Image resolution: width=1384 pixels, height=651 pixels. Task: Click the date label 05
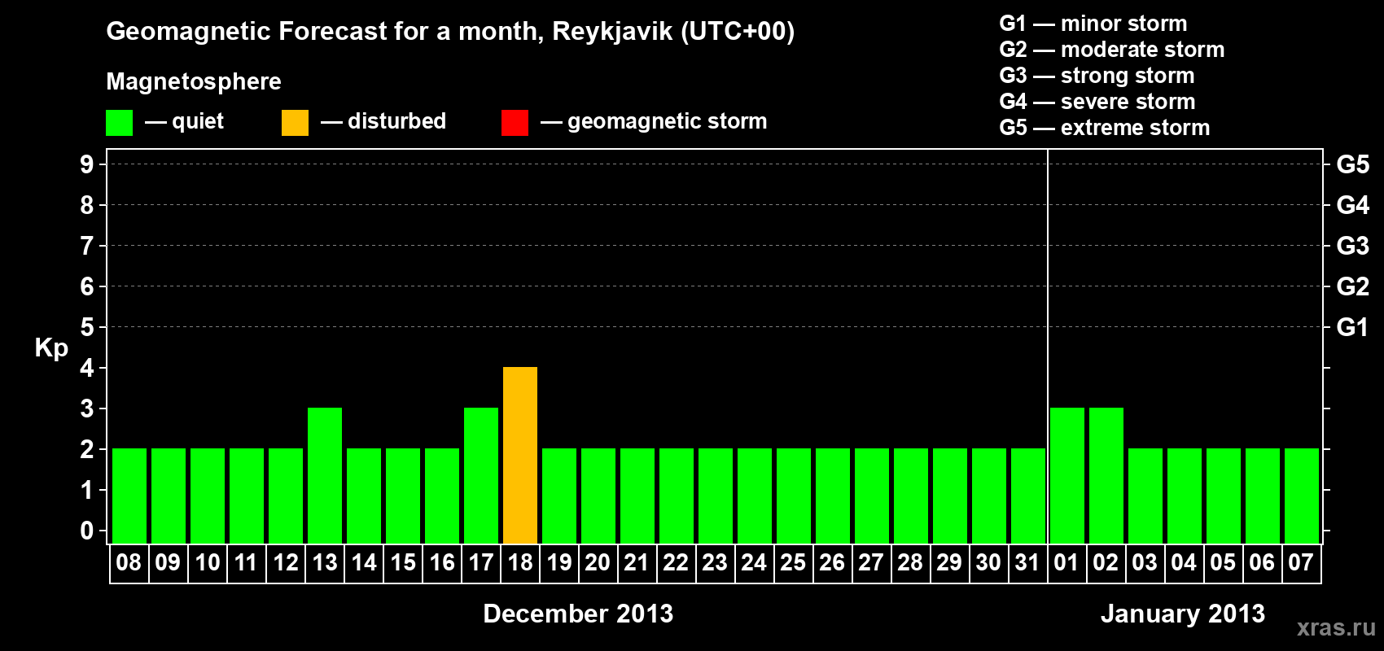point(1223,562)
